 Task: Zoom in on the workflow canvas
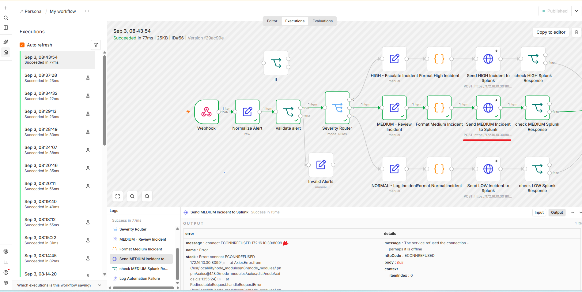[132, 196]
